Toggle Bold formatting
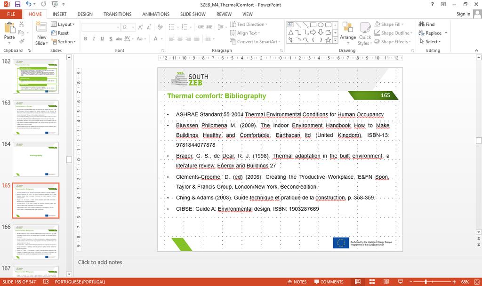This screenshot has height=286, width=482. [x=86, y=39]
